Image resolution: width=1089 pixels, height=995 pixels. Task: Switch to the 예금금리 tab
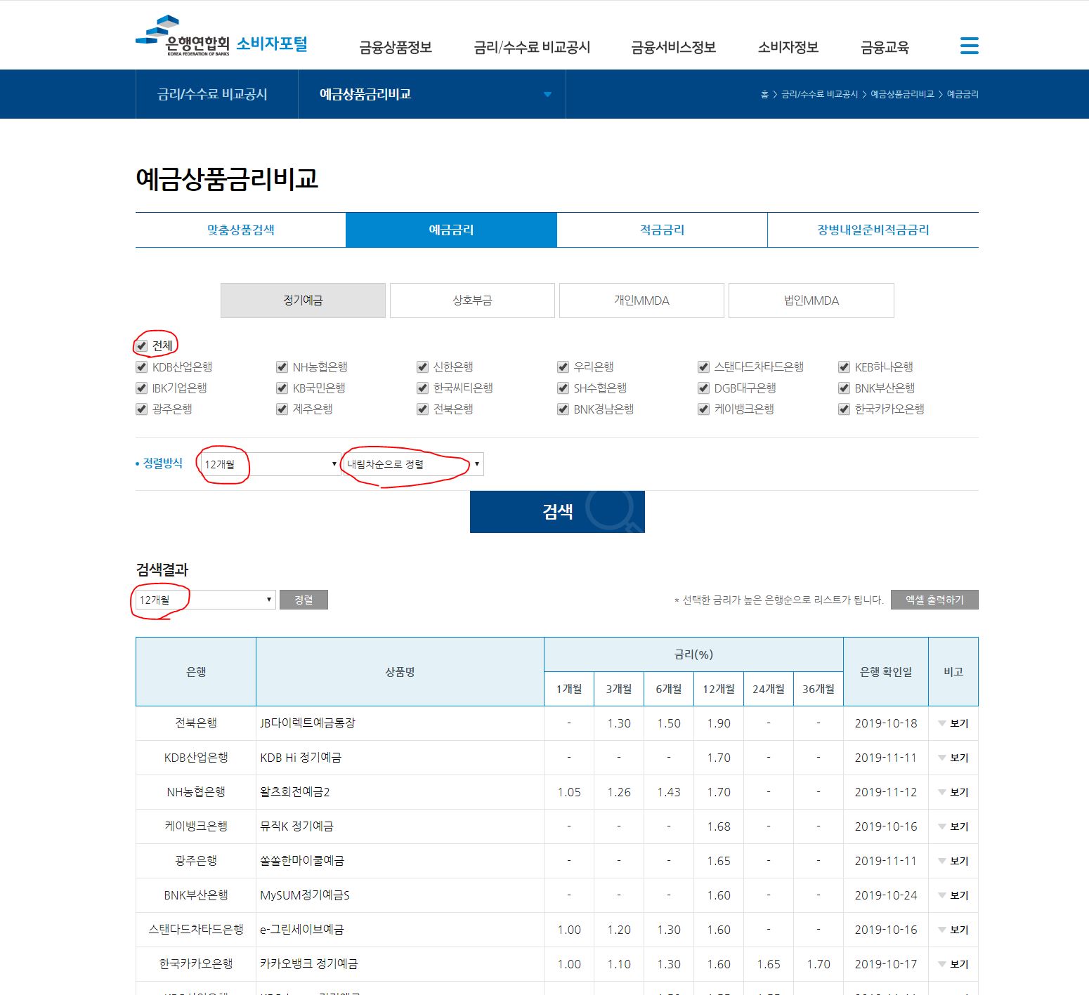(x=451, y=230)
